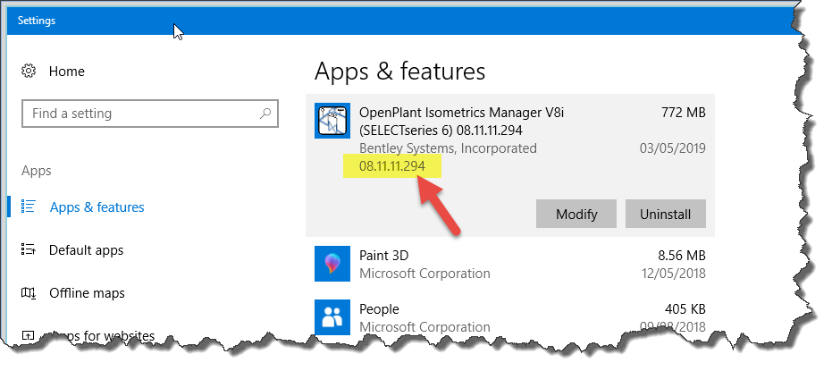Select the OpenPlant Isometrics Manager V8i entry
This screenshot has width=832, height=371.
[510, 165]
